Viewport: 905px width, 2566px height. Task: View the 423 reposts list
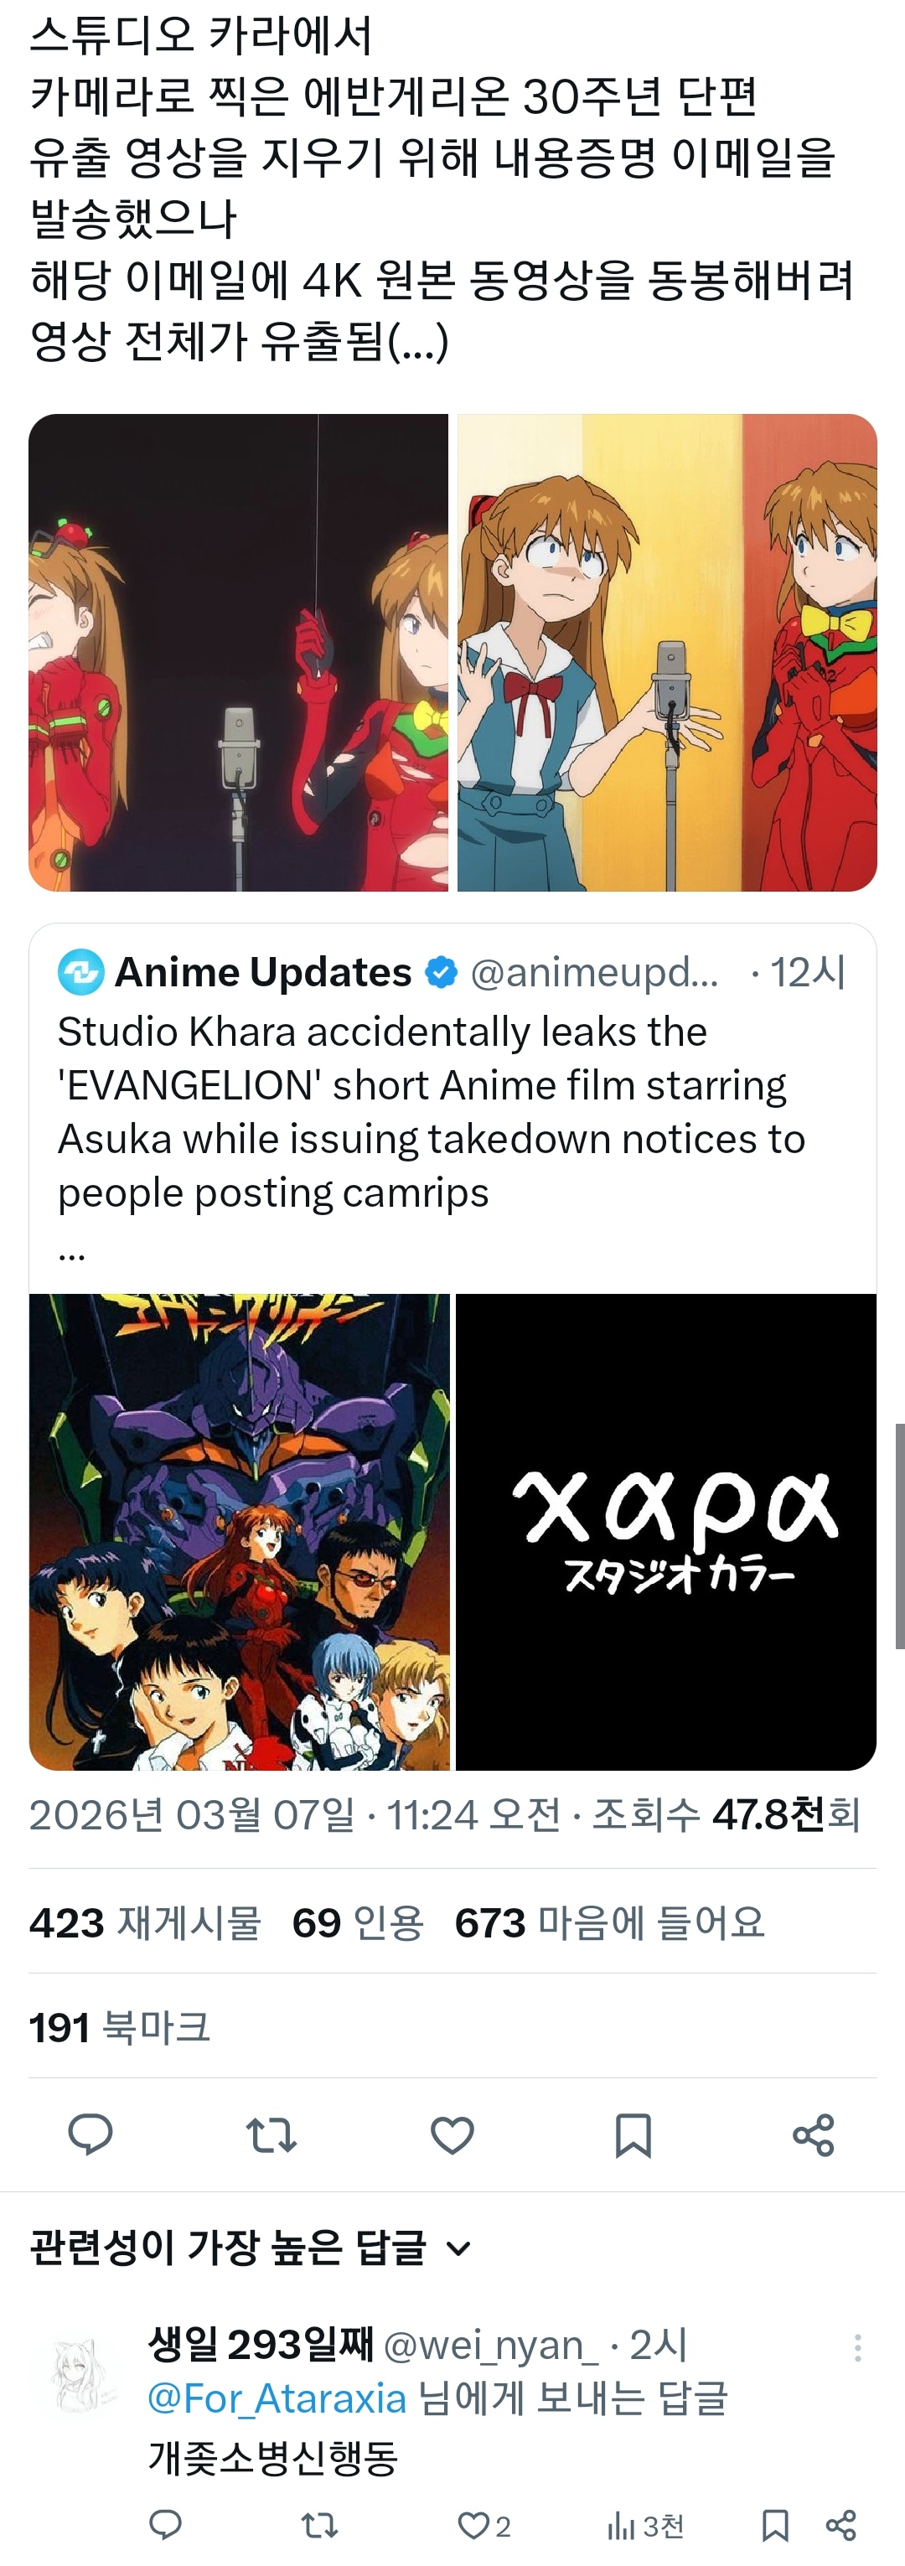145,1922
